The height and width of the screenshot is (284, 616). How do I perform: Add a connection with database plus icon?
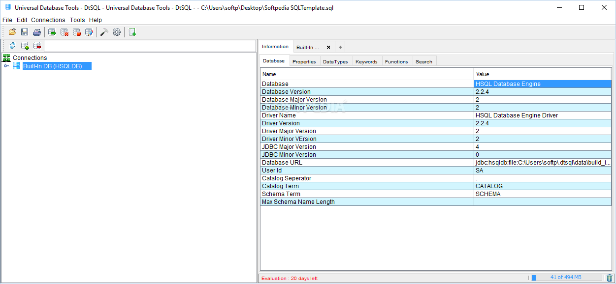[25, 46]
